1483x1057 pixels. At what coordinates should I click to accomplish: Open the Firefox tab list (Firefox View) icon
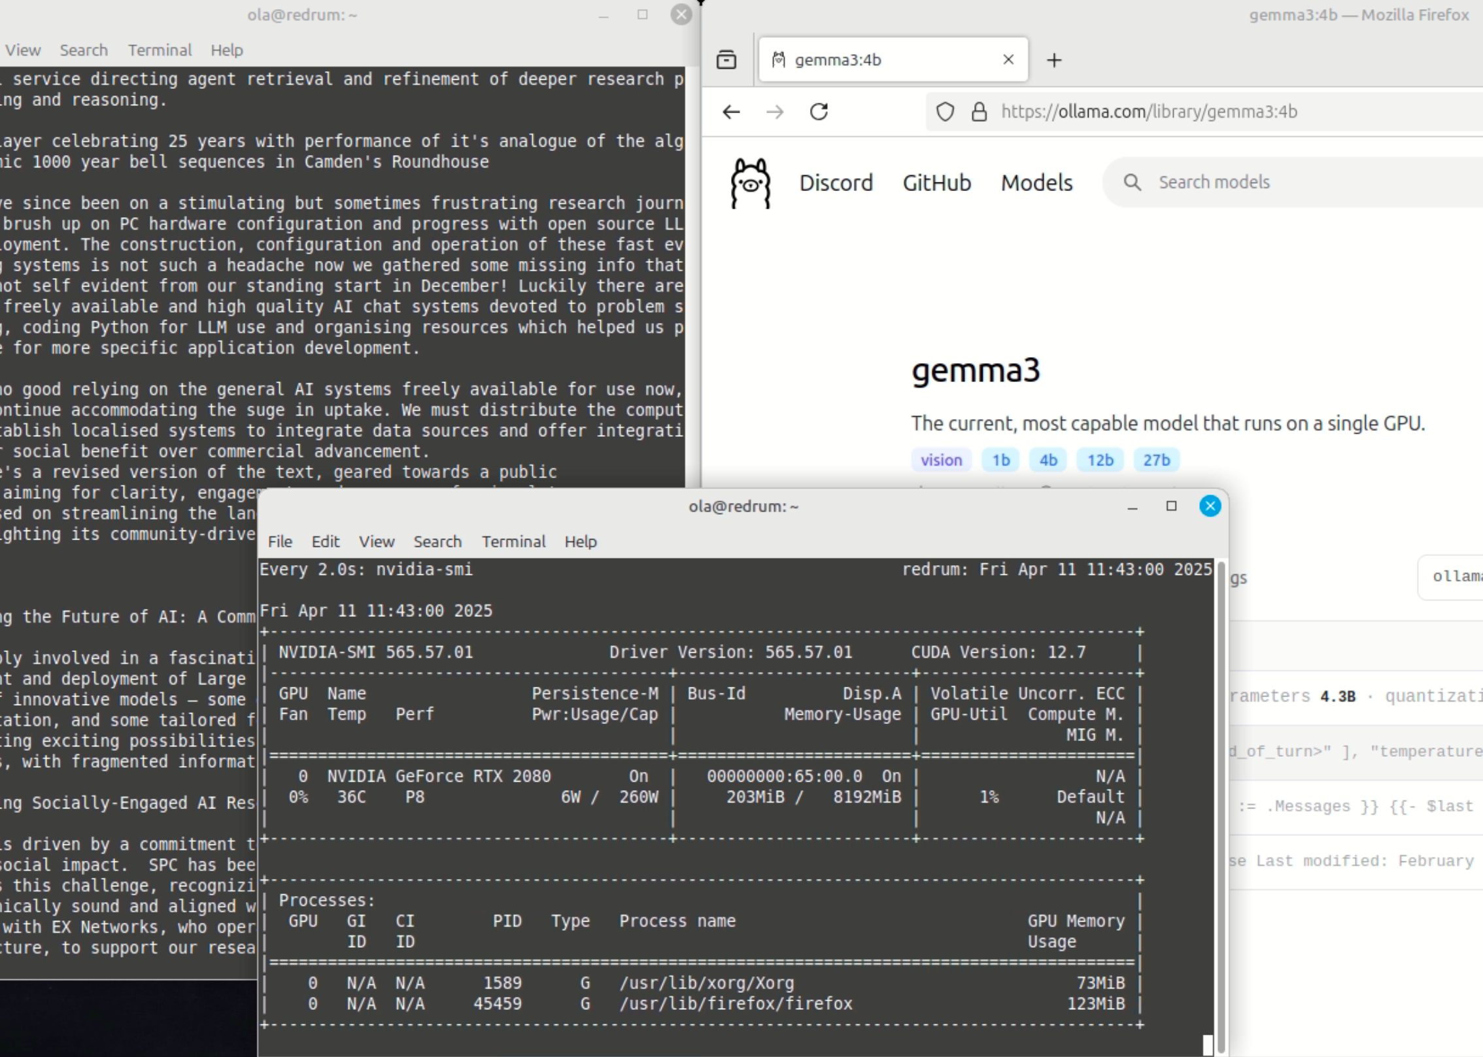[726, 60]
